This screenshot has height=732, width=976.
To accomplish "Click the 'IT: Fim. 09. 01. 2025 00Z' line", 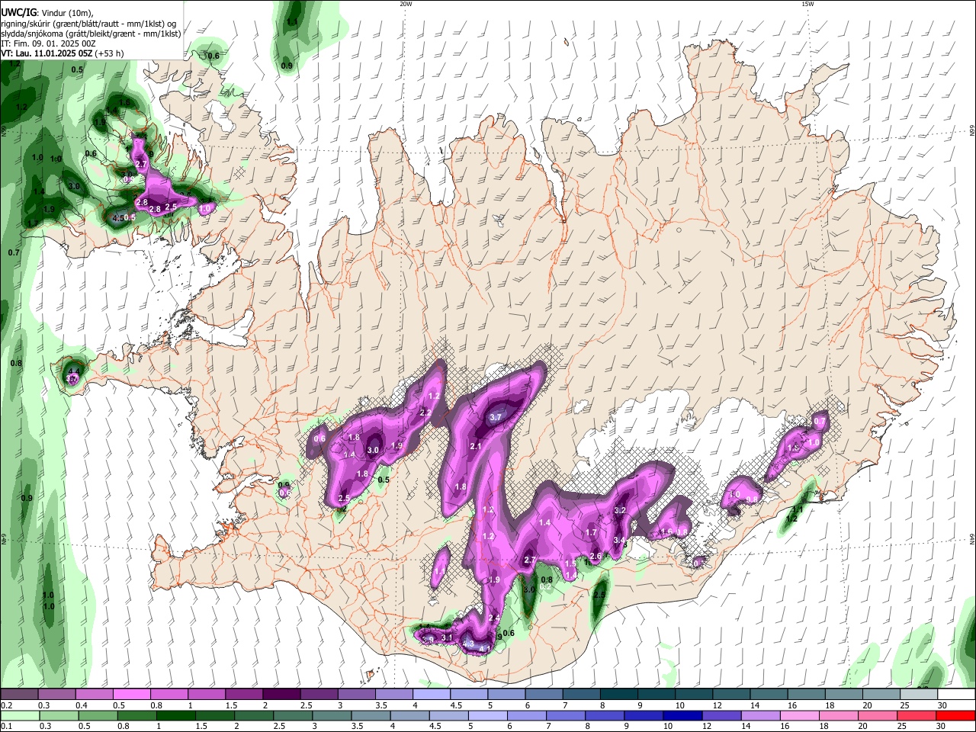I will click(x=49, y=43).
